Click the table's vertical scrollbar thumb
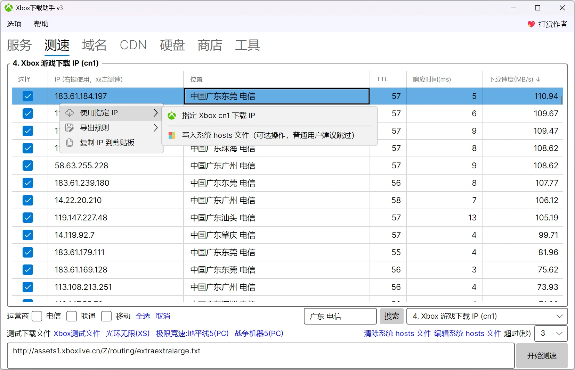 562,101
